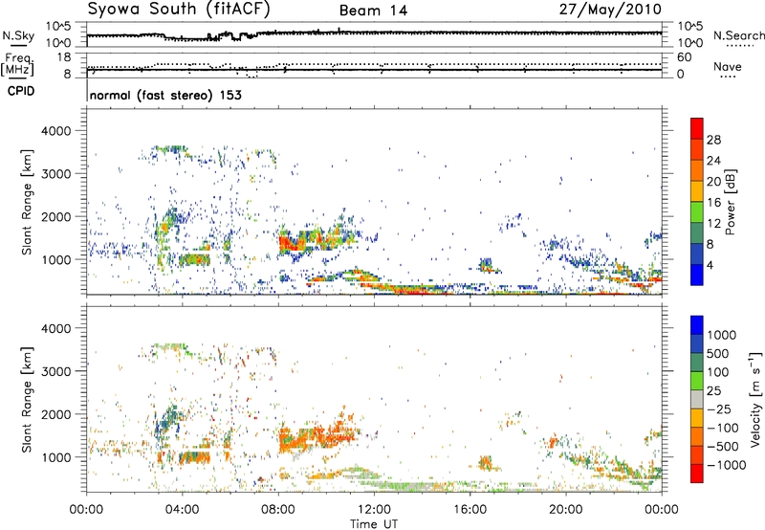Click the "Time UT" axis title
The height and width of the screenshot is (530, 765).
[374, 524]
